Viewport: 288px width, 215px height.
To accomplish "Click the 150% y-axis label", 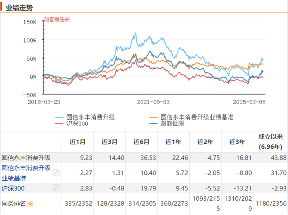I will coord(30,22).
